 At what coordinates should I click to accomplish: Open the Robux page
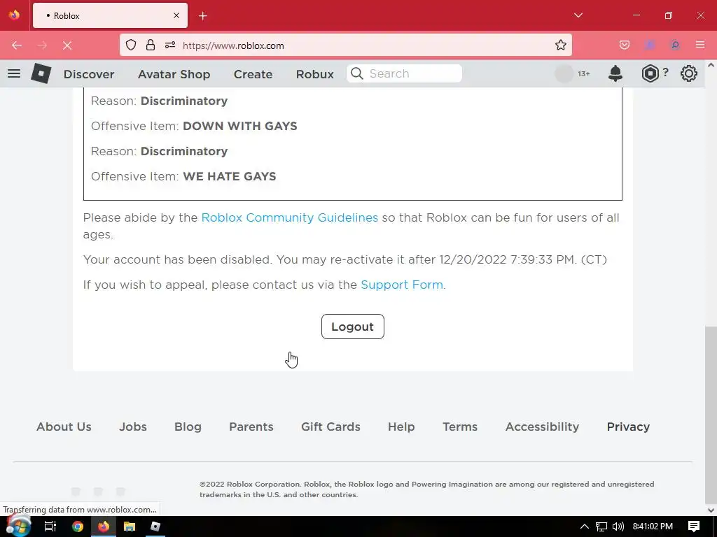[x=315, y=74]
